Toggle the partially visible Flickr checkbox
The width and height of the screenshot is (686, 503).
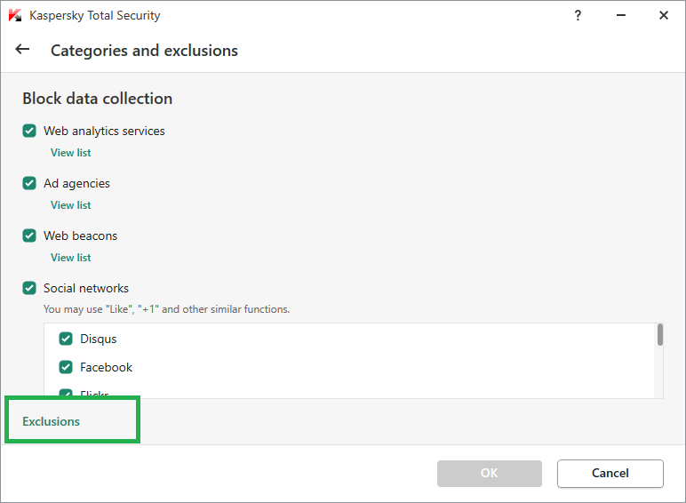pos(66,394)
